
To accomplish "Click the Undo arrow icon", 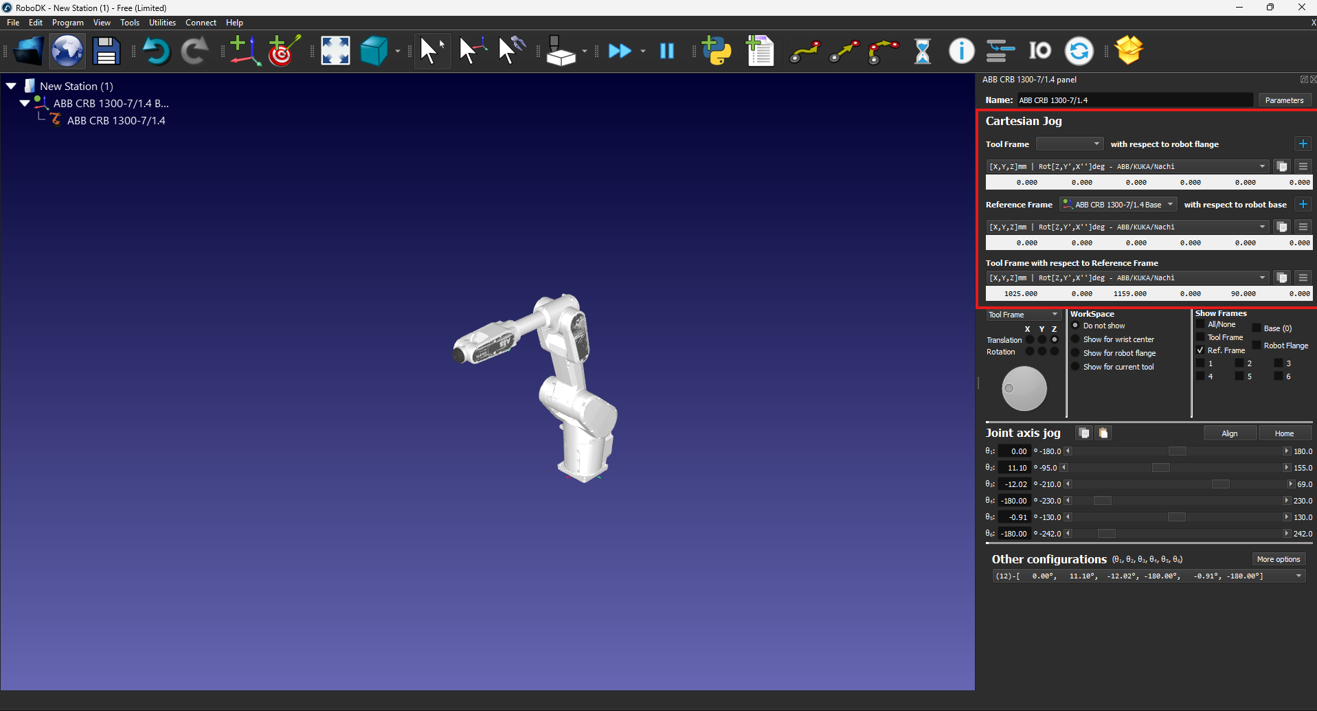I will click(157, 51).
